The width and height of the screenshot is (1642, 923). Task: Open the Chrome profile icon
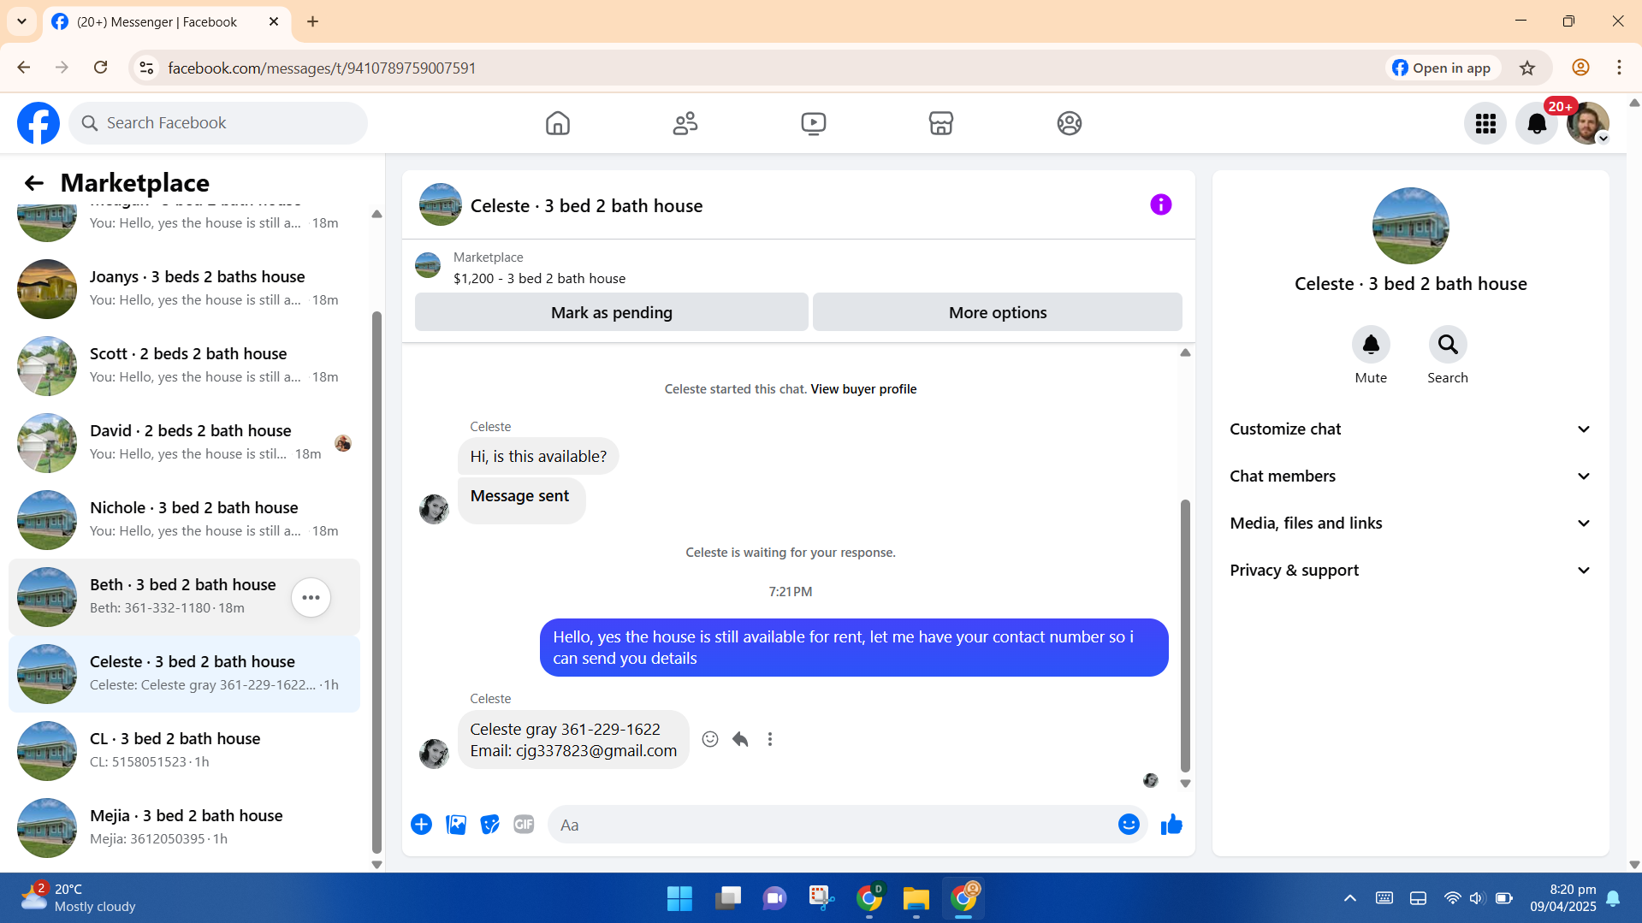click(x=1580, y=68)
